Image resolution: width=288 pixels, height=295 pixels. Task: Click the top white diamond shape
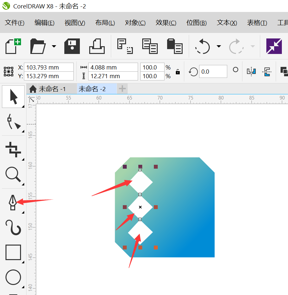(x=140, y=182)
